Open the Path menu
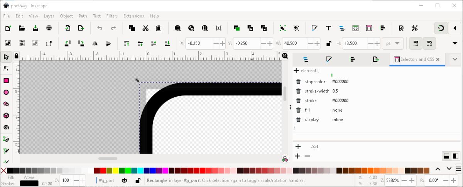The image size is (463, 187). coord(83,16)
